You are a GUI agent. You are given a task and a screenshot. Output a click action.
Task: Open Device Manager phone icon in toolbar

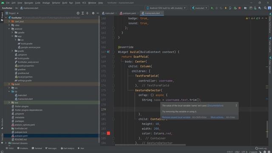coord(255,8)
